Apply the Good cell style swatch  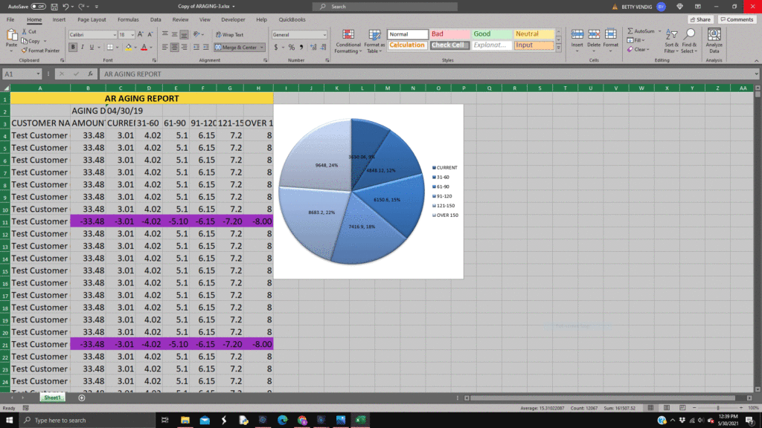click(492, 34)
